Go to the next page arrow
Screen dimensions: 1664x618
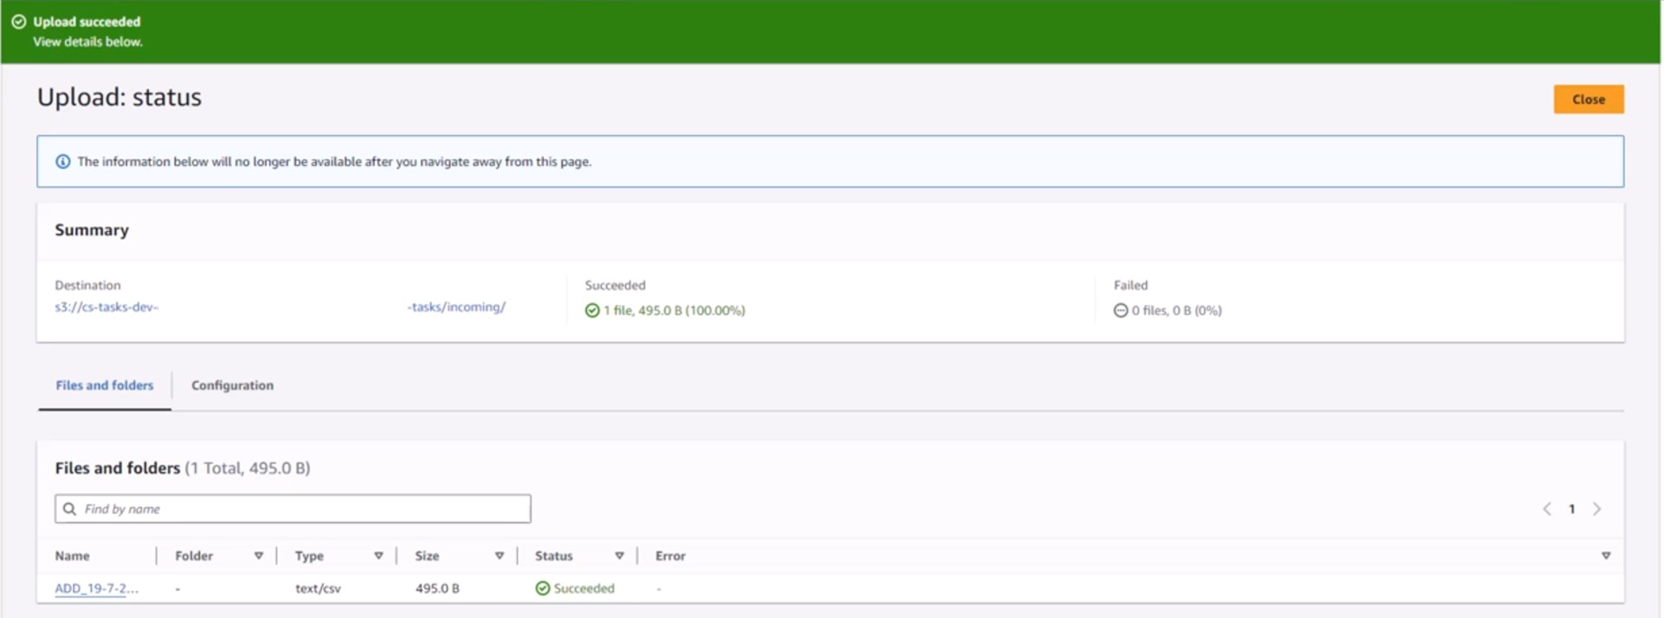click(1597, 509)
